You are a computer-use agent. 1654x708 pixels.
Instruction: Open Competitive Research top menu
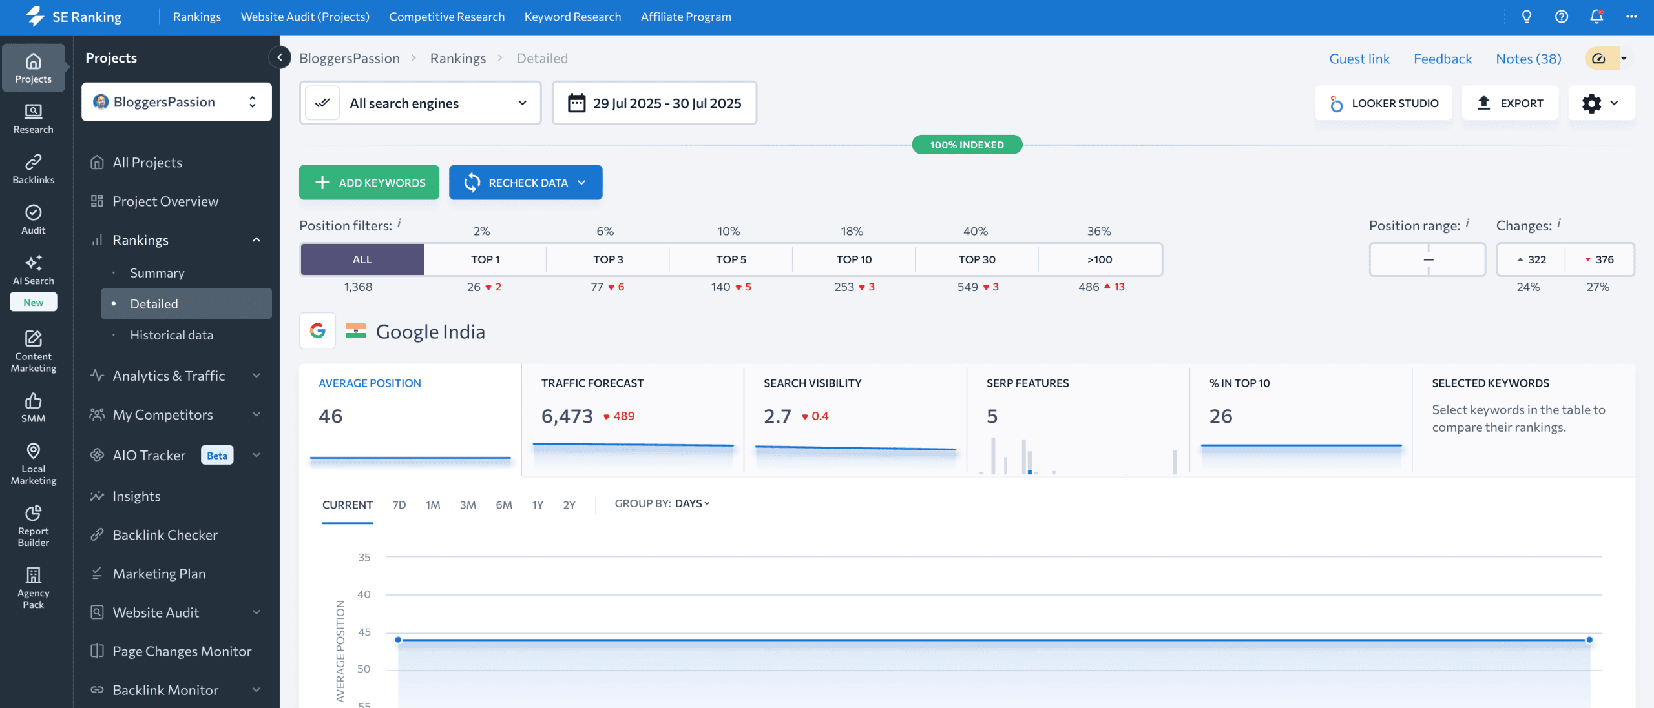446,17
